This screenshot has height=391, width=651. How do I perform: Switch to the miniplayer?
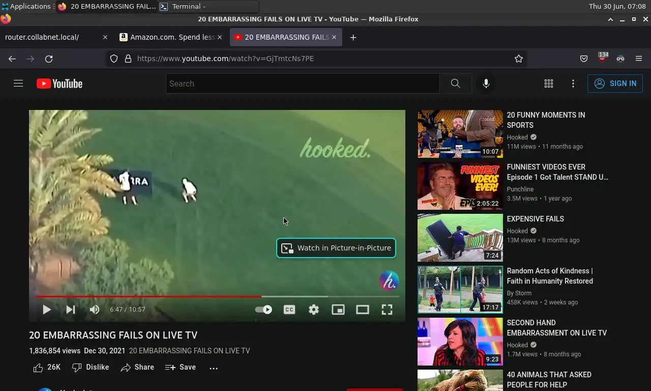338,310
